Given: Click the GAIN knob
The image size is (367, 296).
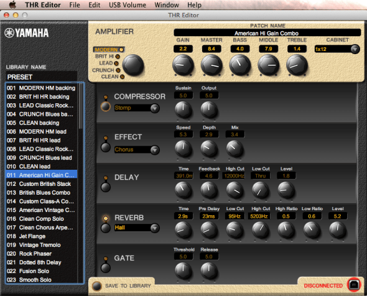Looking at the screenshot, I should coord(183,65).
